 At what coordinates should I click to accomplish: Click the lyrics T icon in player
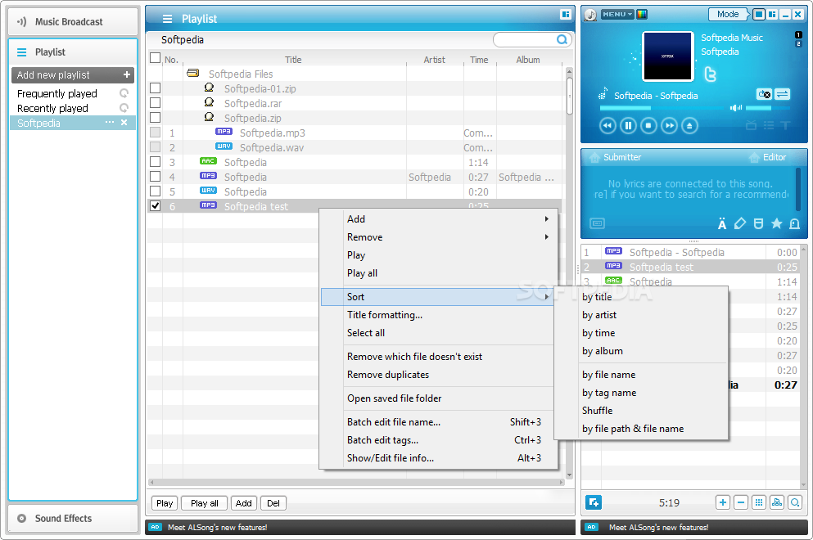tap(785, 125)
